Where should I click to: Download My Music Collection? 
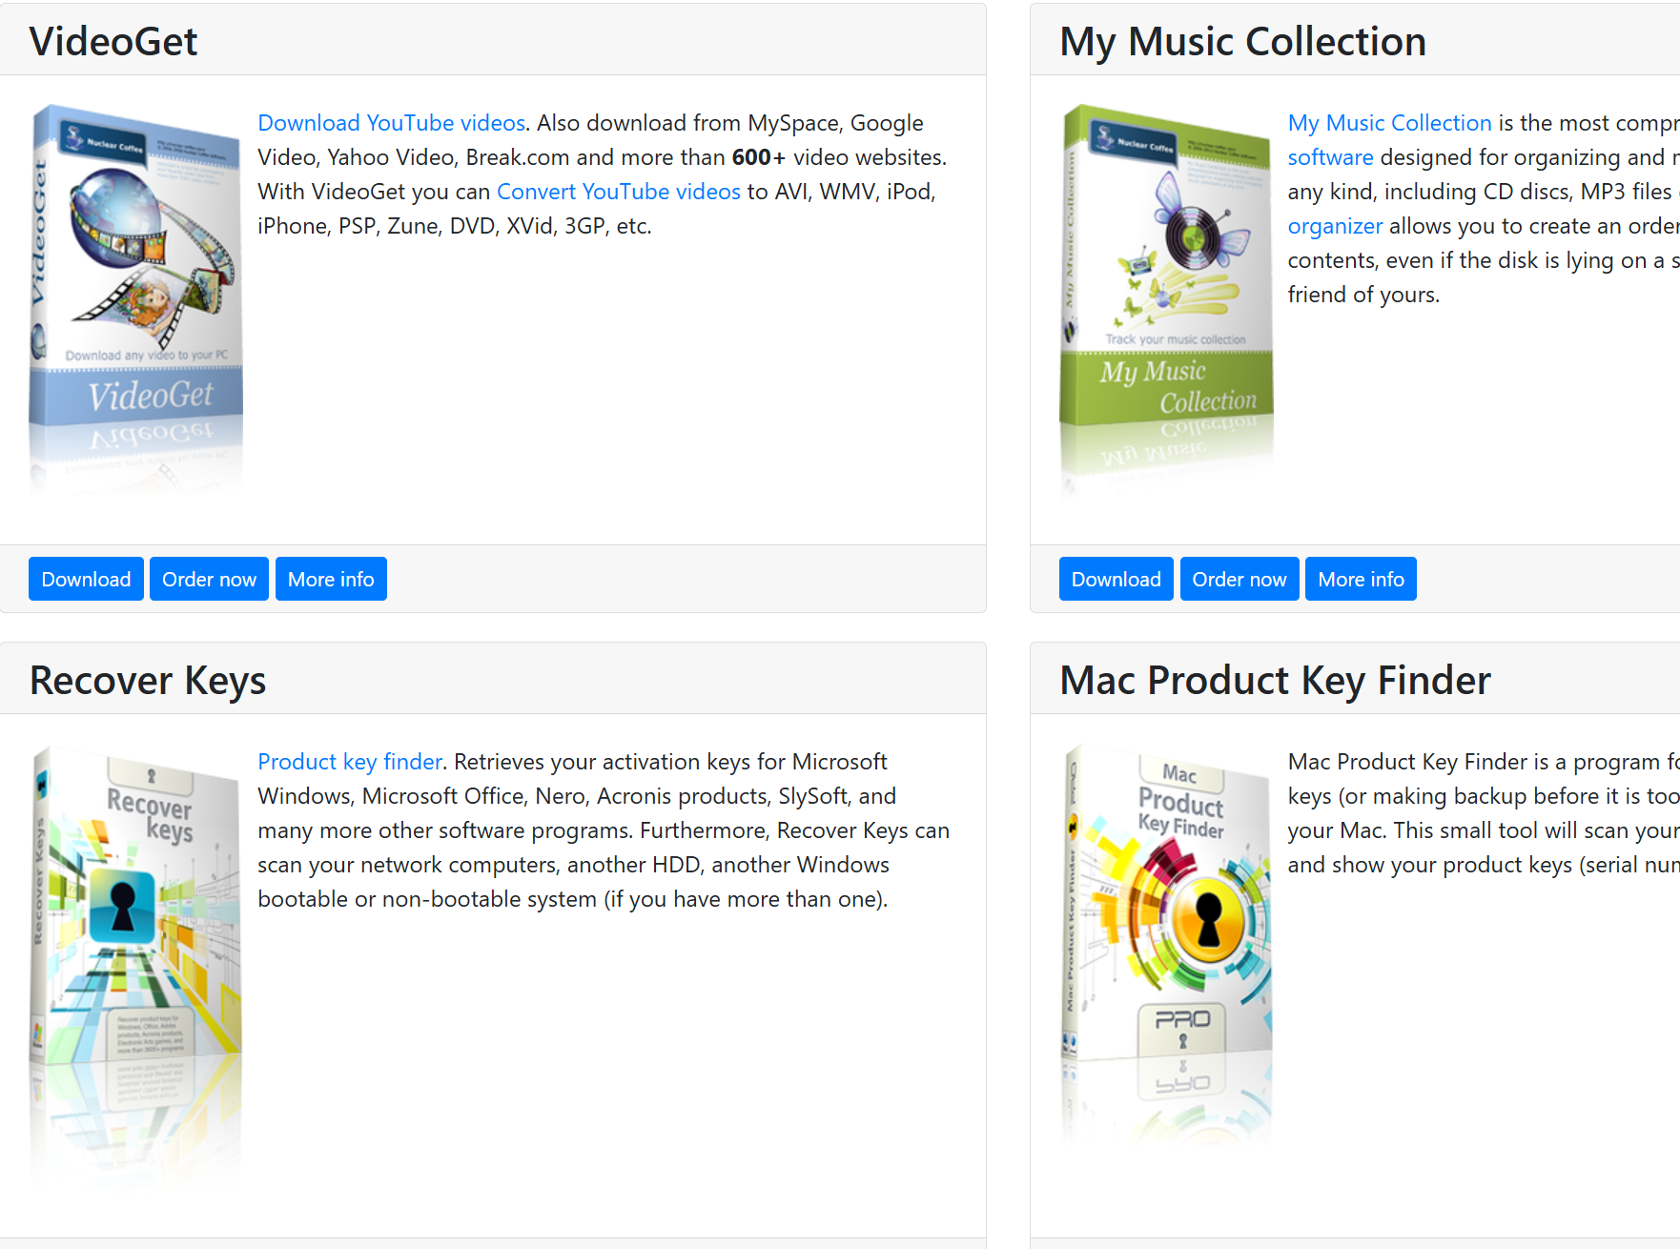click(1116, 579)
